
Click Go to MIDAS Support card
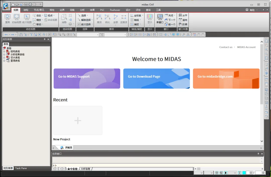[87, 79]
